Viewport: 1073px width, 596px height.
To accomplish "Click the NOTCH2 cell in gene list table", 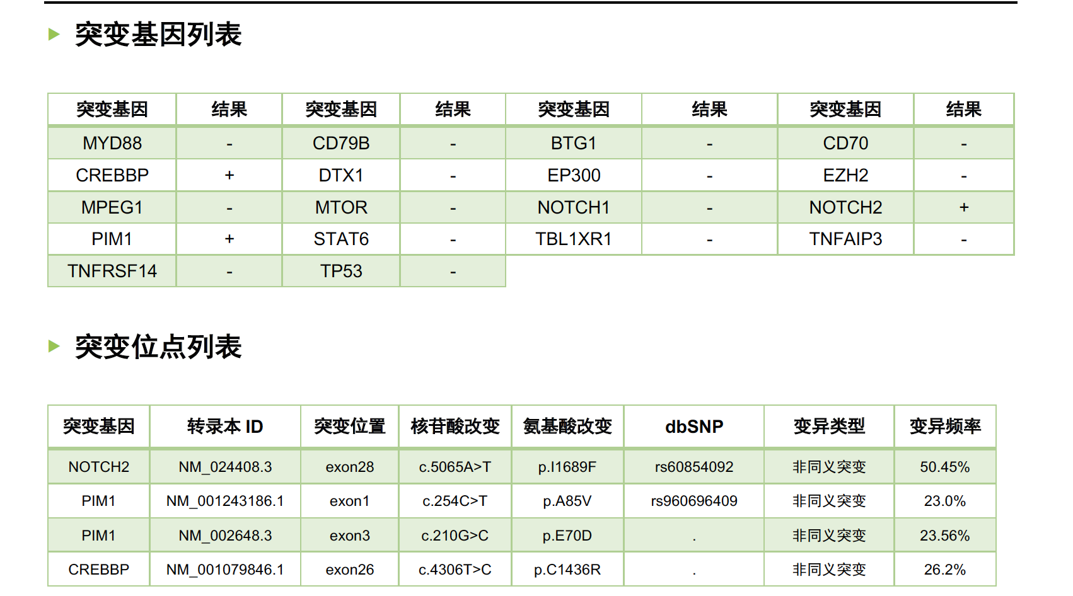I will click(845, 207).
